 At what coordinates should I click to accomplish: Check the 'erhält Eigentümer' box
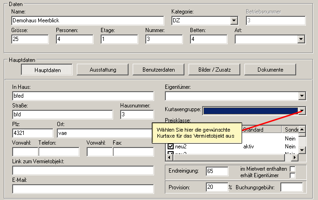tap(292, 175)
